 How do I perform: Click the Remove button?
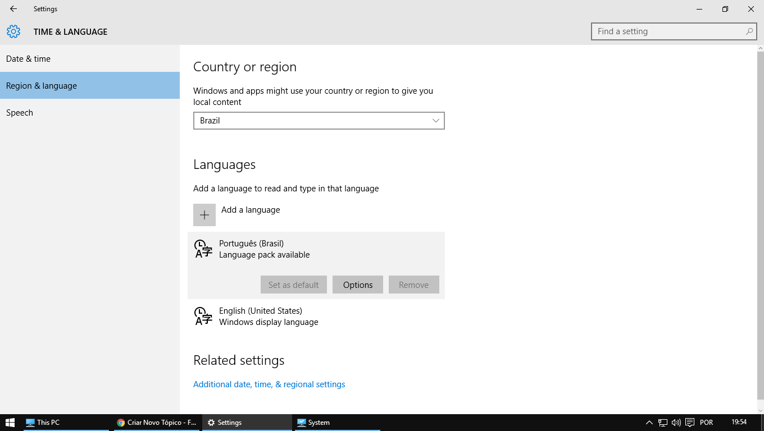point(414,285)
